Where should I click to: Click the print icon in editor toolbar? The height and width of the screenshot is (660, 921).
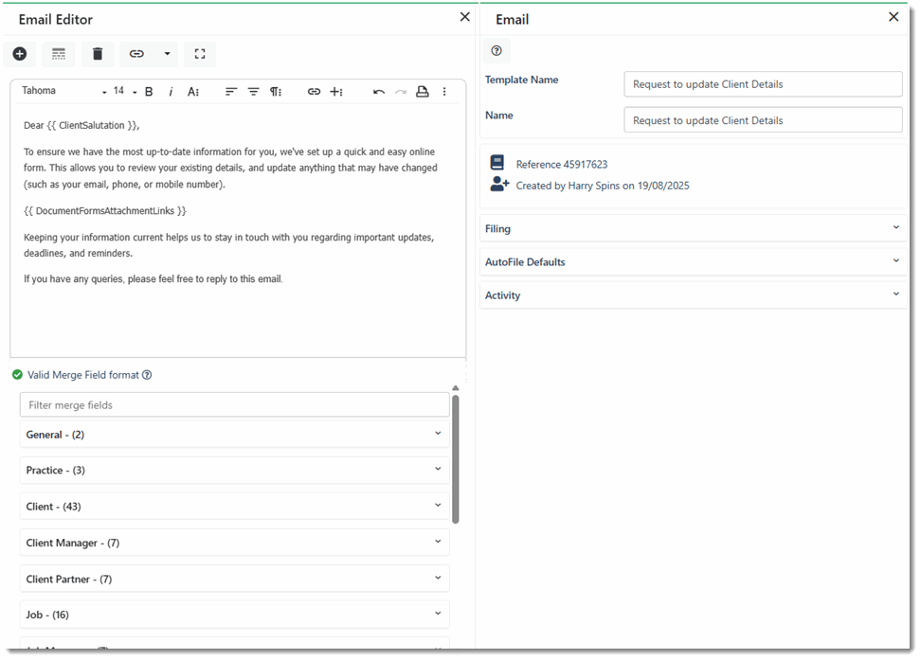tap(423, 92)
